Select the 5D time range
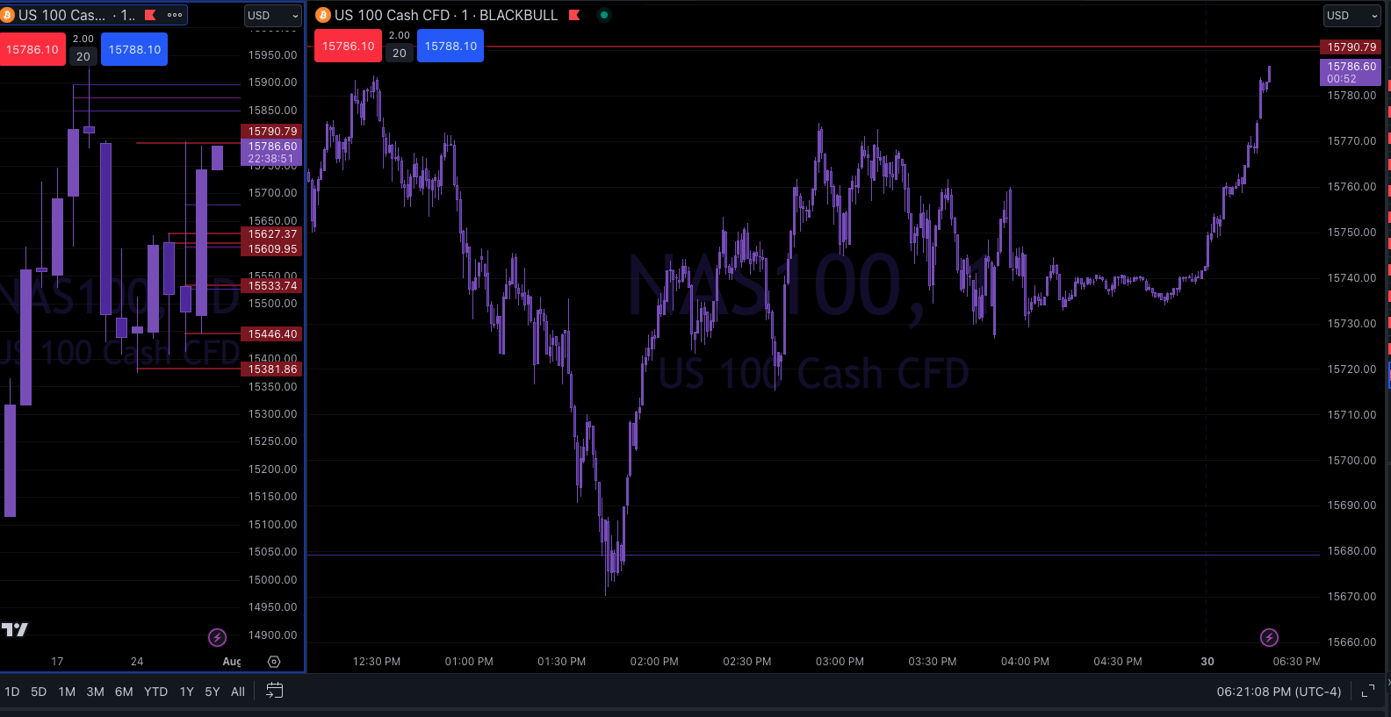The width and height of the screenshot is (1391, 717). click(39, 692)
